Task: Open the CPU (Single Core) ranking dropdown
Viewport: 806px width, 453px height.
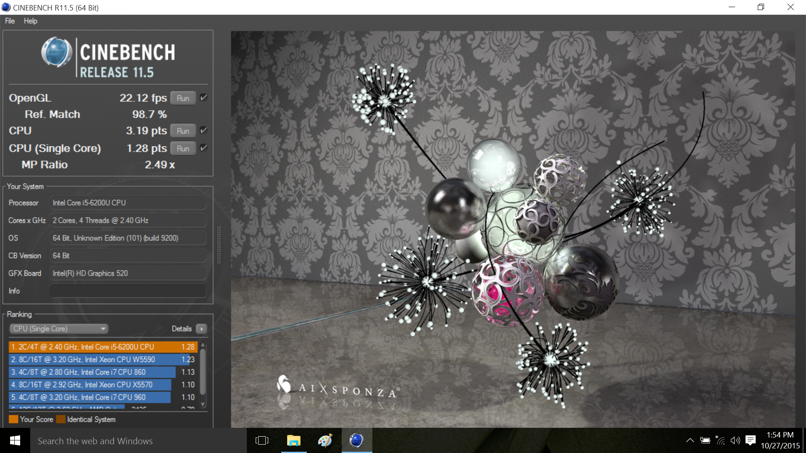Action: (59, 329)
